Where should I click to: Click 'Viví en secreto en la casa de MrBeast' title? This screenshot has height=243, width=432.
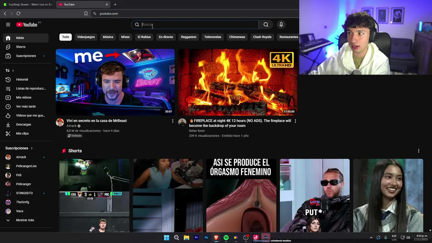pyautogui.click(x=97, y=120)
